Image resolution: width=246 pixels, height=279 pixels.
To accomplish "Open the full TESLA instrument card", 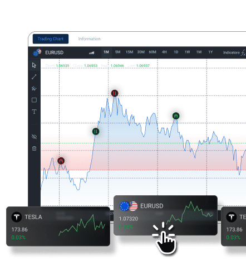I will [x=58, y=226].
